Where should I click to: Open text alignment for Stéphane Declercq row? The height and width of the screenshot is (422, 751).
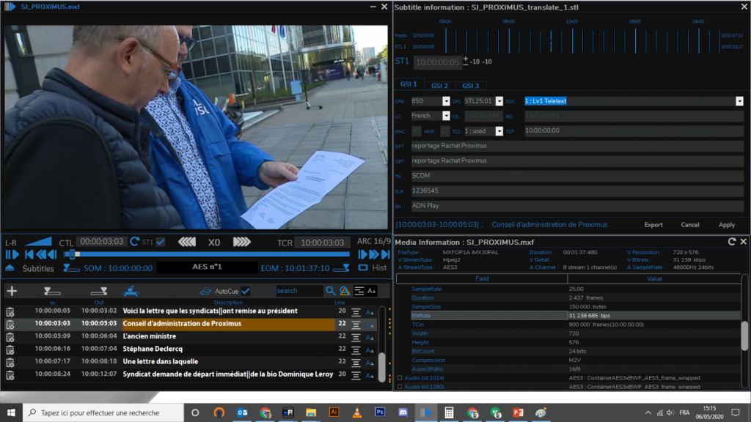[x=356, y=349]
